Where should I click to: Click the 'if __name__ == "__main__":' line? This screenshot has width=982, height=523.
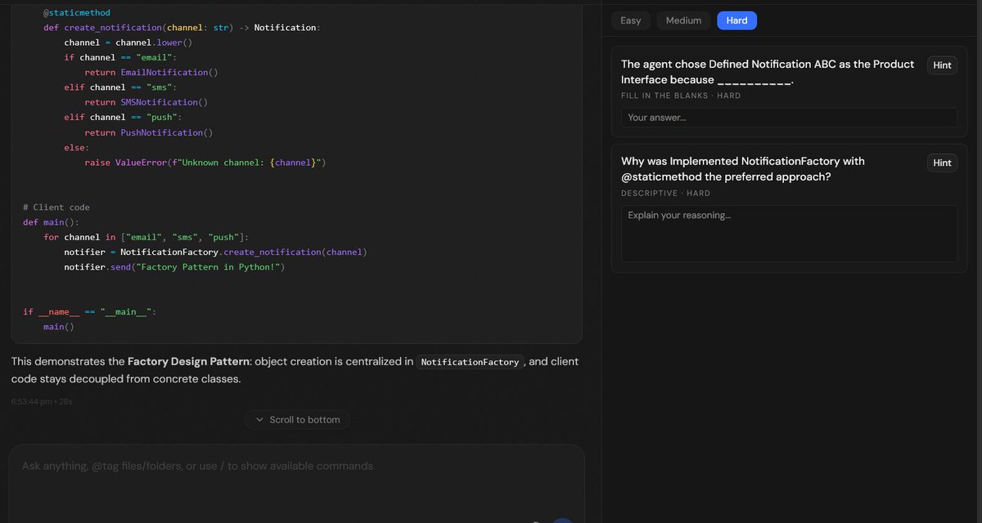[89, 312]
